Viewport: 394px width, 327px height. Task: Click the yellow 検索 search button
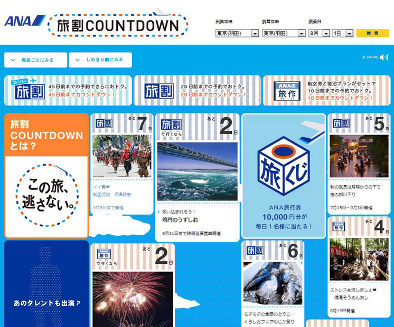click(x=373, y=33)
